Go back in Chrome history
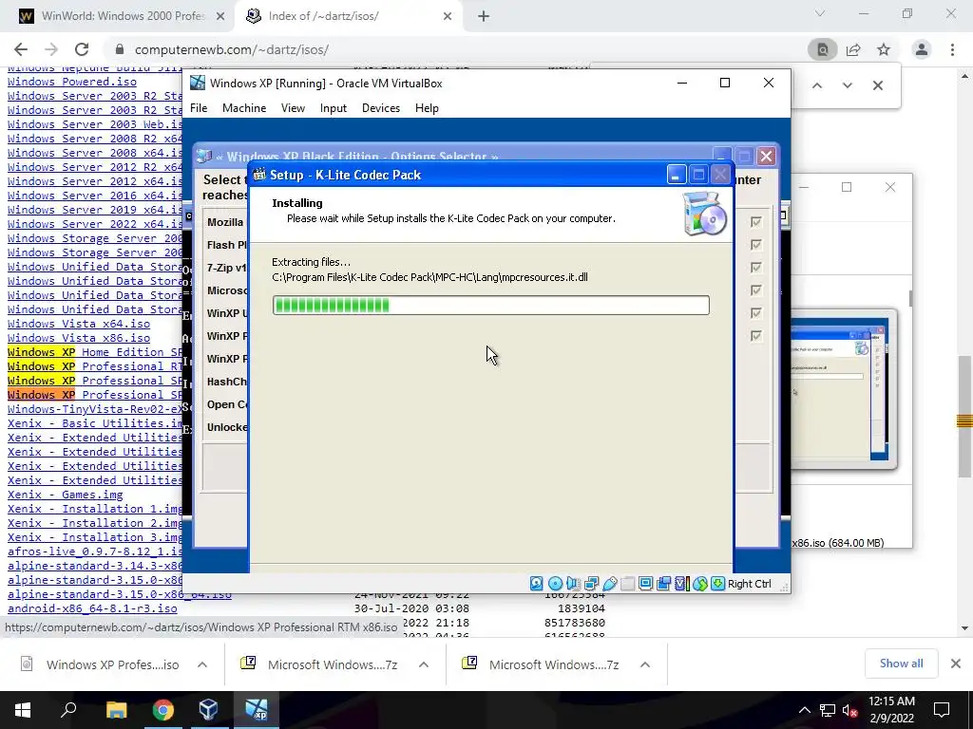The image size is (973, 729). (21, 49)
